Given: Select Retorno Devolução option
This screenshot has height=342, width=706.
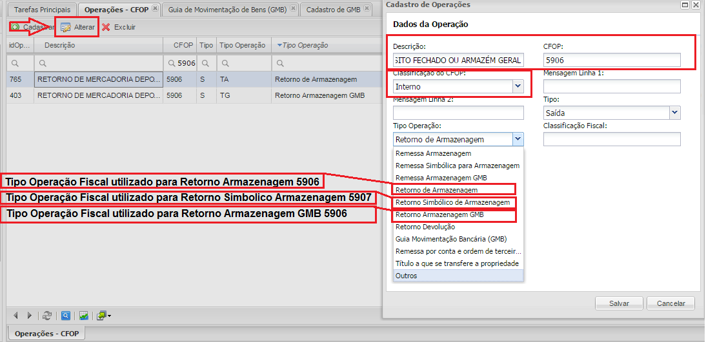Looking at the screenshot, I should pos(458,227).
